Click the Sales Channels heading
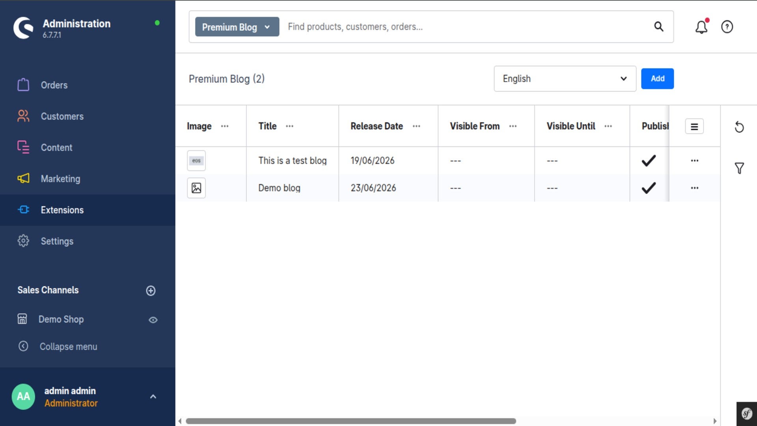Viewport: 757px width, 426px height. click(48, 290)
